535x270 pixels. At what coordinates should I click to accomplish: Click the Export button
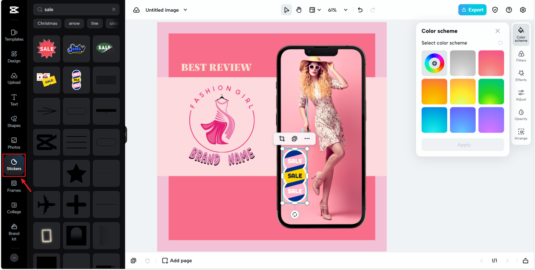pos(472,10)
